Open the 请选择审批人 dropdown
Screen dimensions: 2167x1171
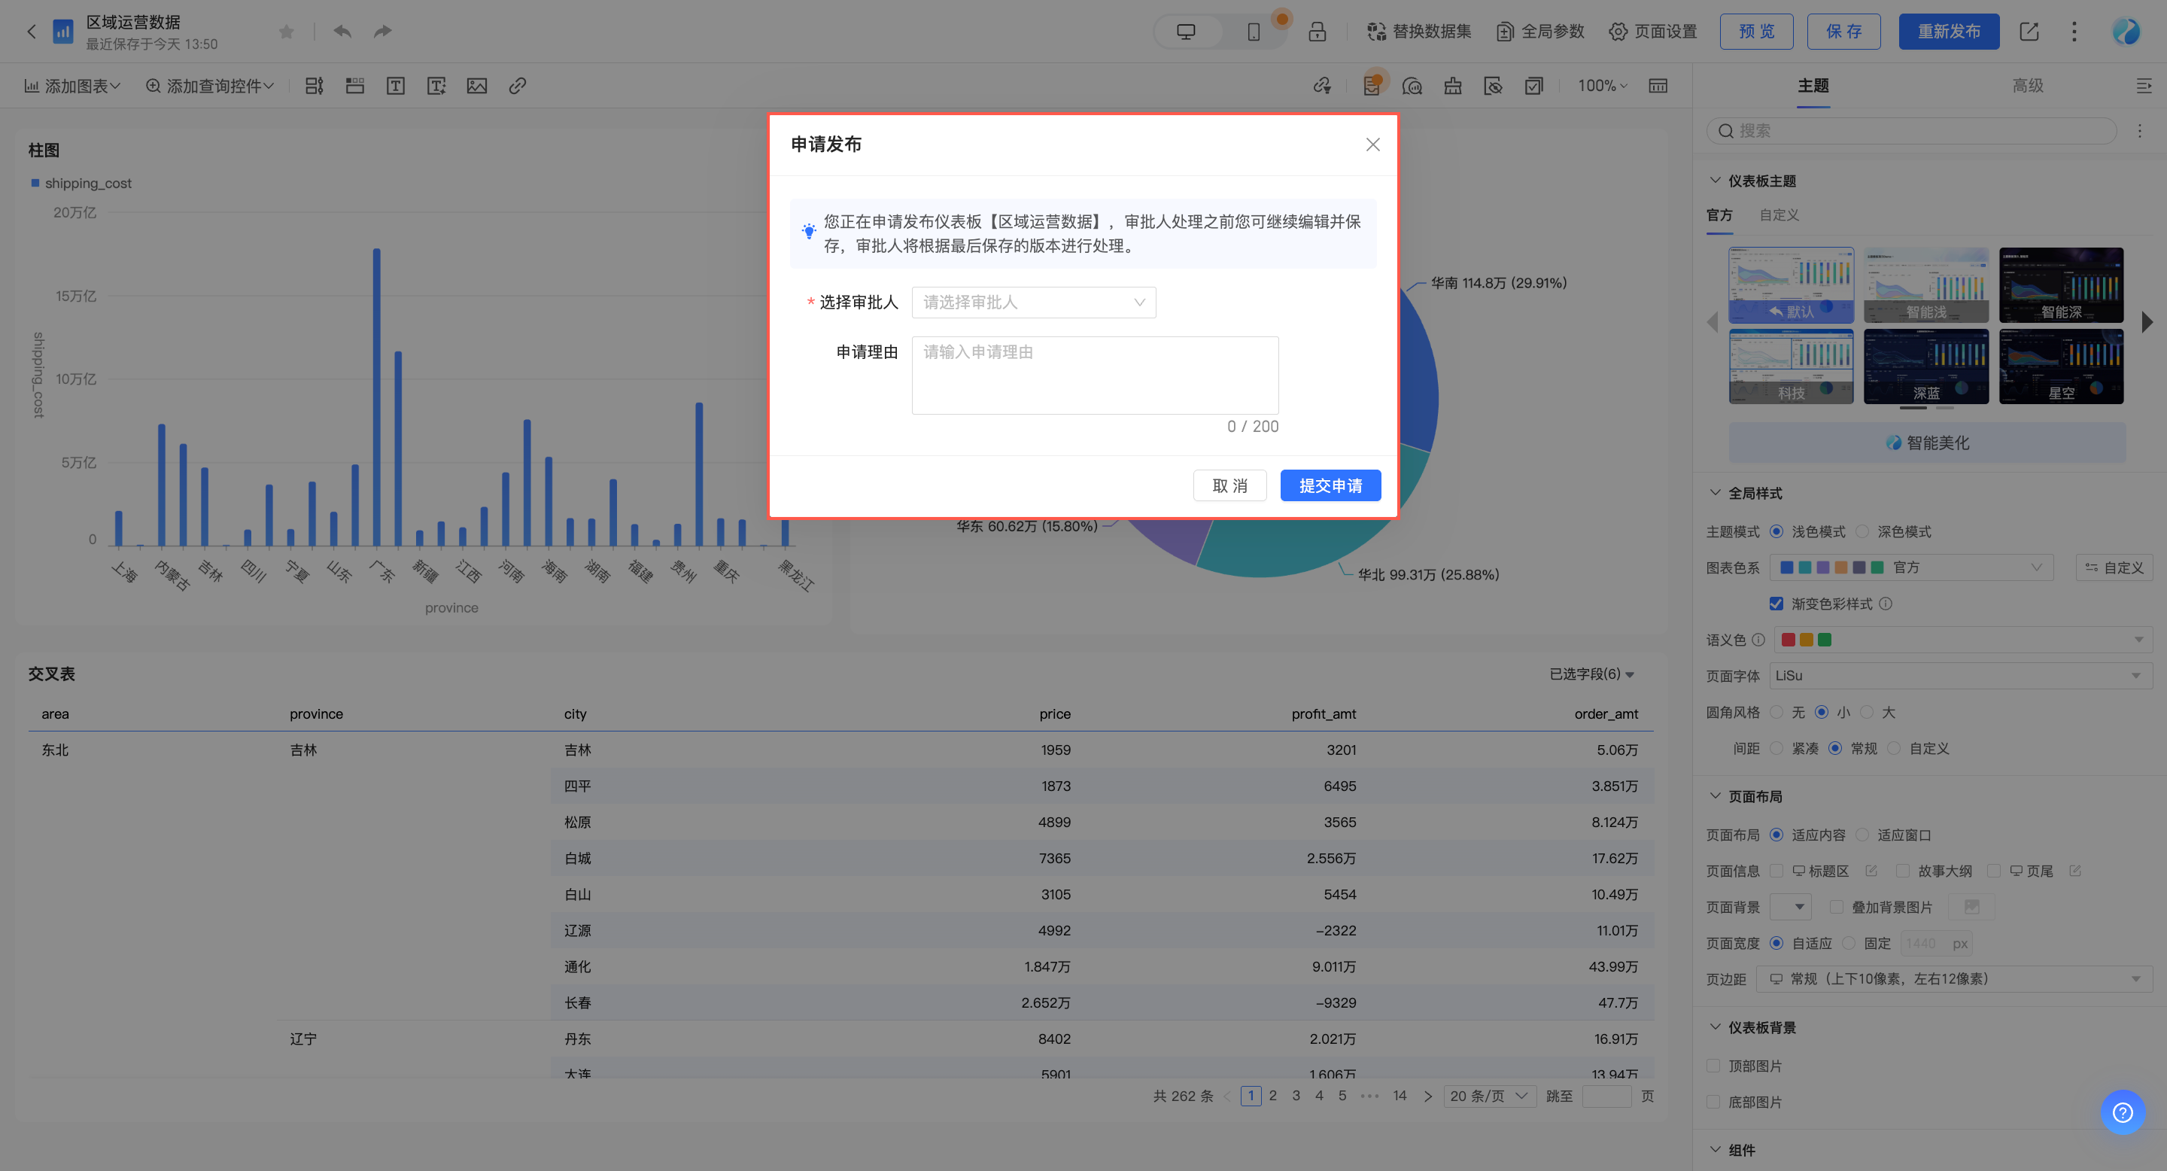[1033, 303]
